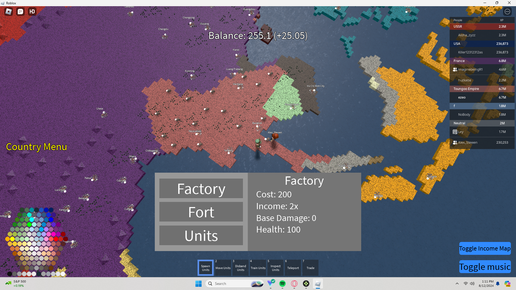
Task: Click the Opera GX taskbar icon
Action: click(x=294, y=284)
